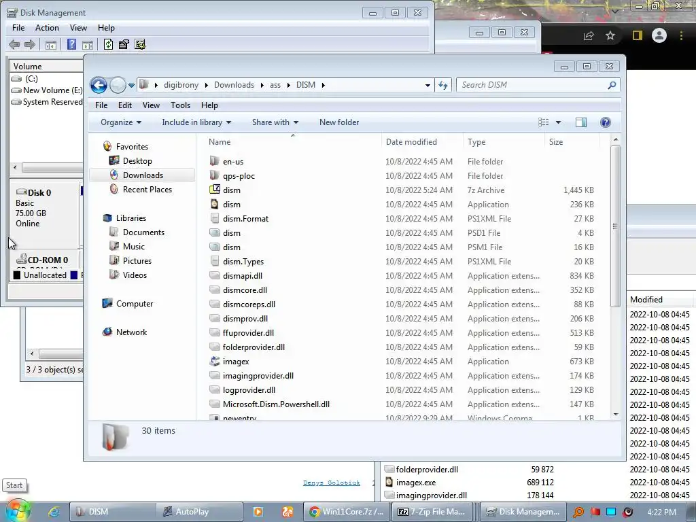Open recent pages dropdown arrow in Explorer
Screen dimensions: 696x522
(131, 85)
